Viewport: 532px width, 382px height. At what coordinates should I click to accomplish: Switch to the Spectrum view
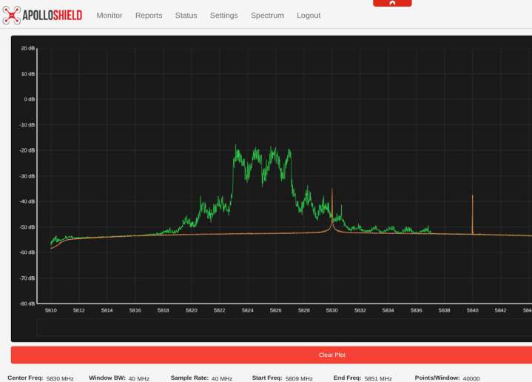pyautogui.click(x=267, y=16)
